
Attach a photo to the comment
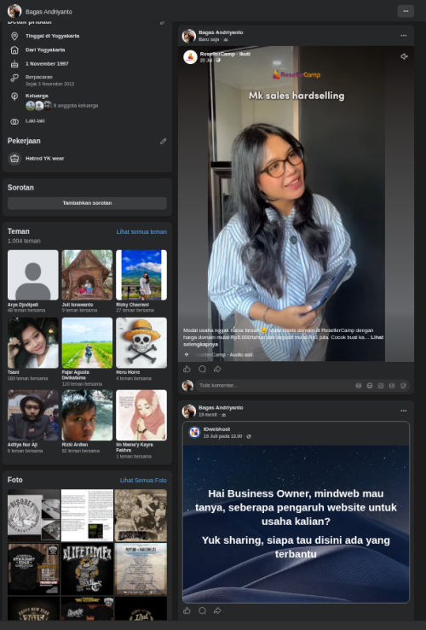point(381,385)
